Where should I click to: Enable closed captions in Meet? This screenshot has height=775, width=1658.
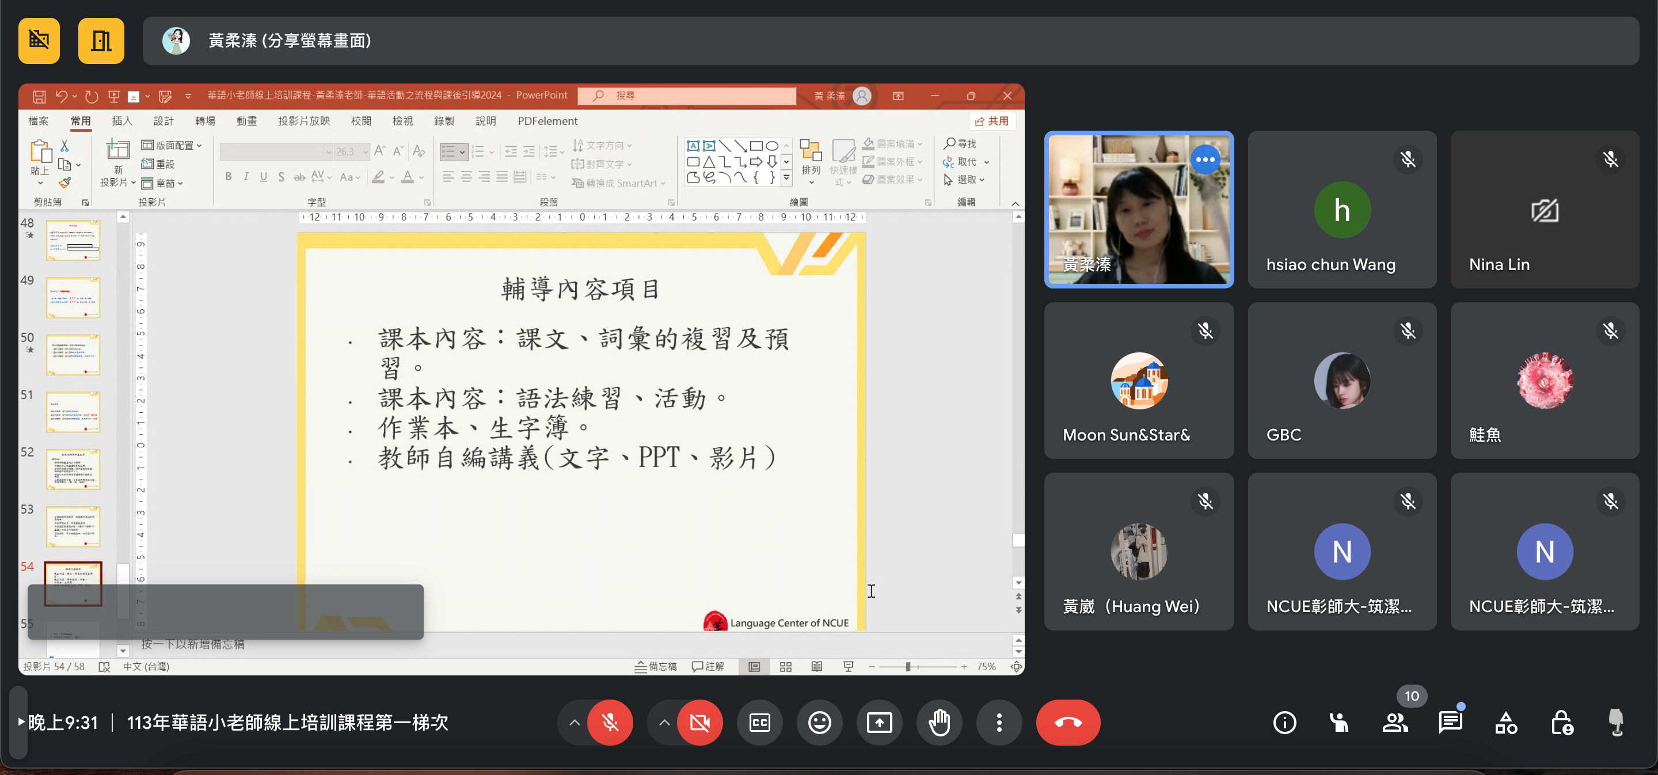[759, 722]
